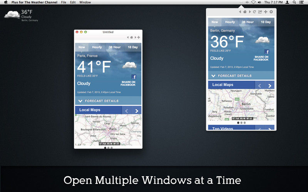Switch to Hourly tab in the Paris window
The image size is (308, 192).
(97, 47)
